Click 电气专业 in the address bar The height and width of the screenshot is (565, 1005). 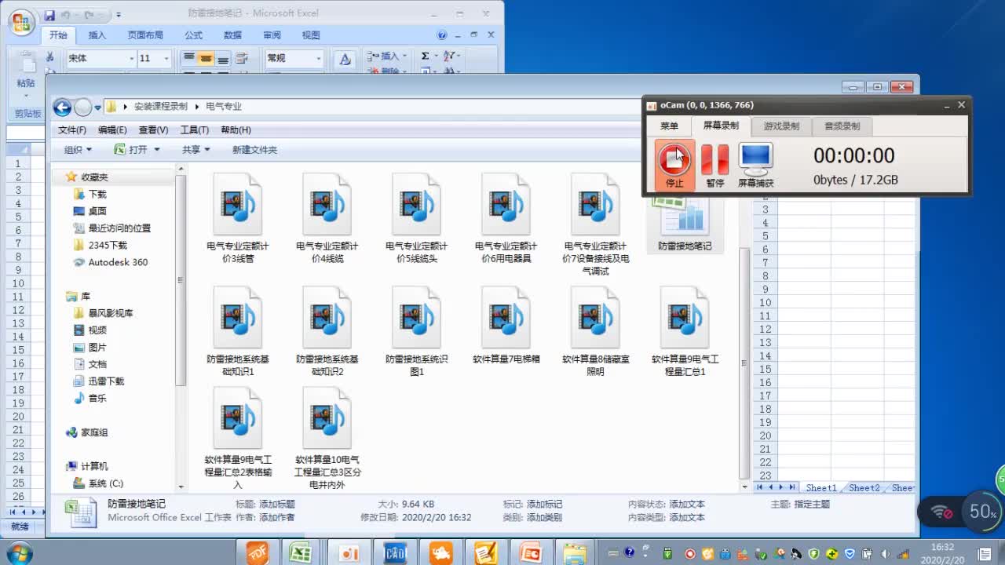tap(224, 107)
